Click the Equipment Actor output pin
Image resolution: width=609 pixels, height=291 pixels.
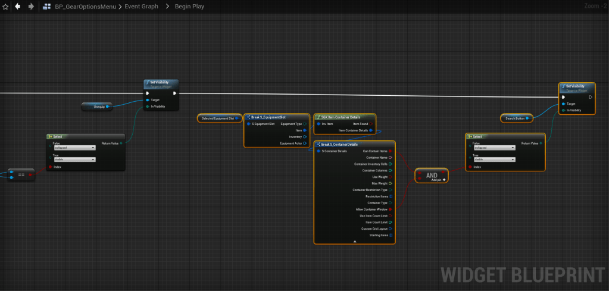tap(305, 143)
